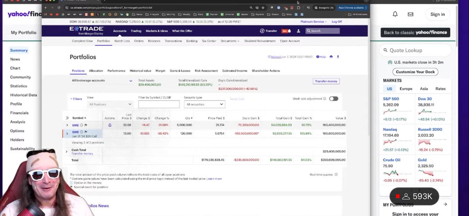Switch to the Risk Assessment tab
Viewport: 469px width, 216px height.
coord(206,71)
